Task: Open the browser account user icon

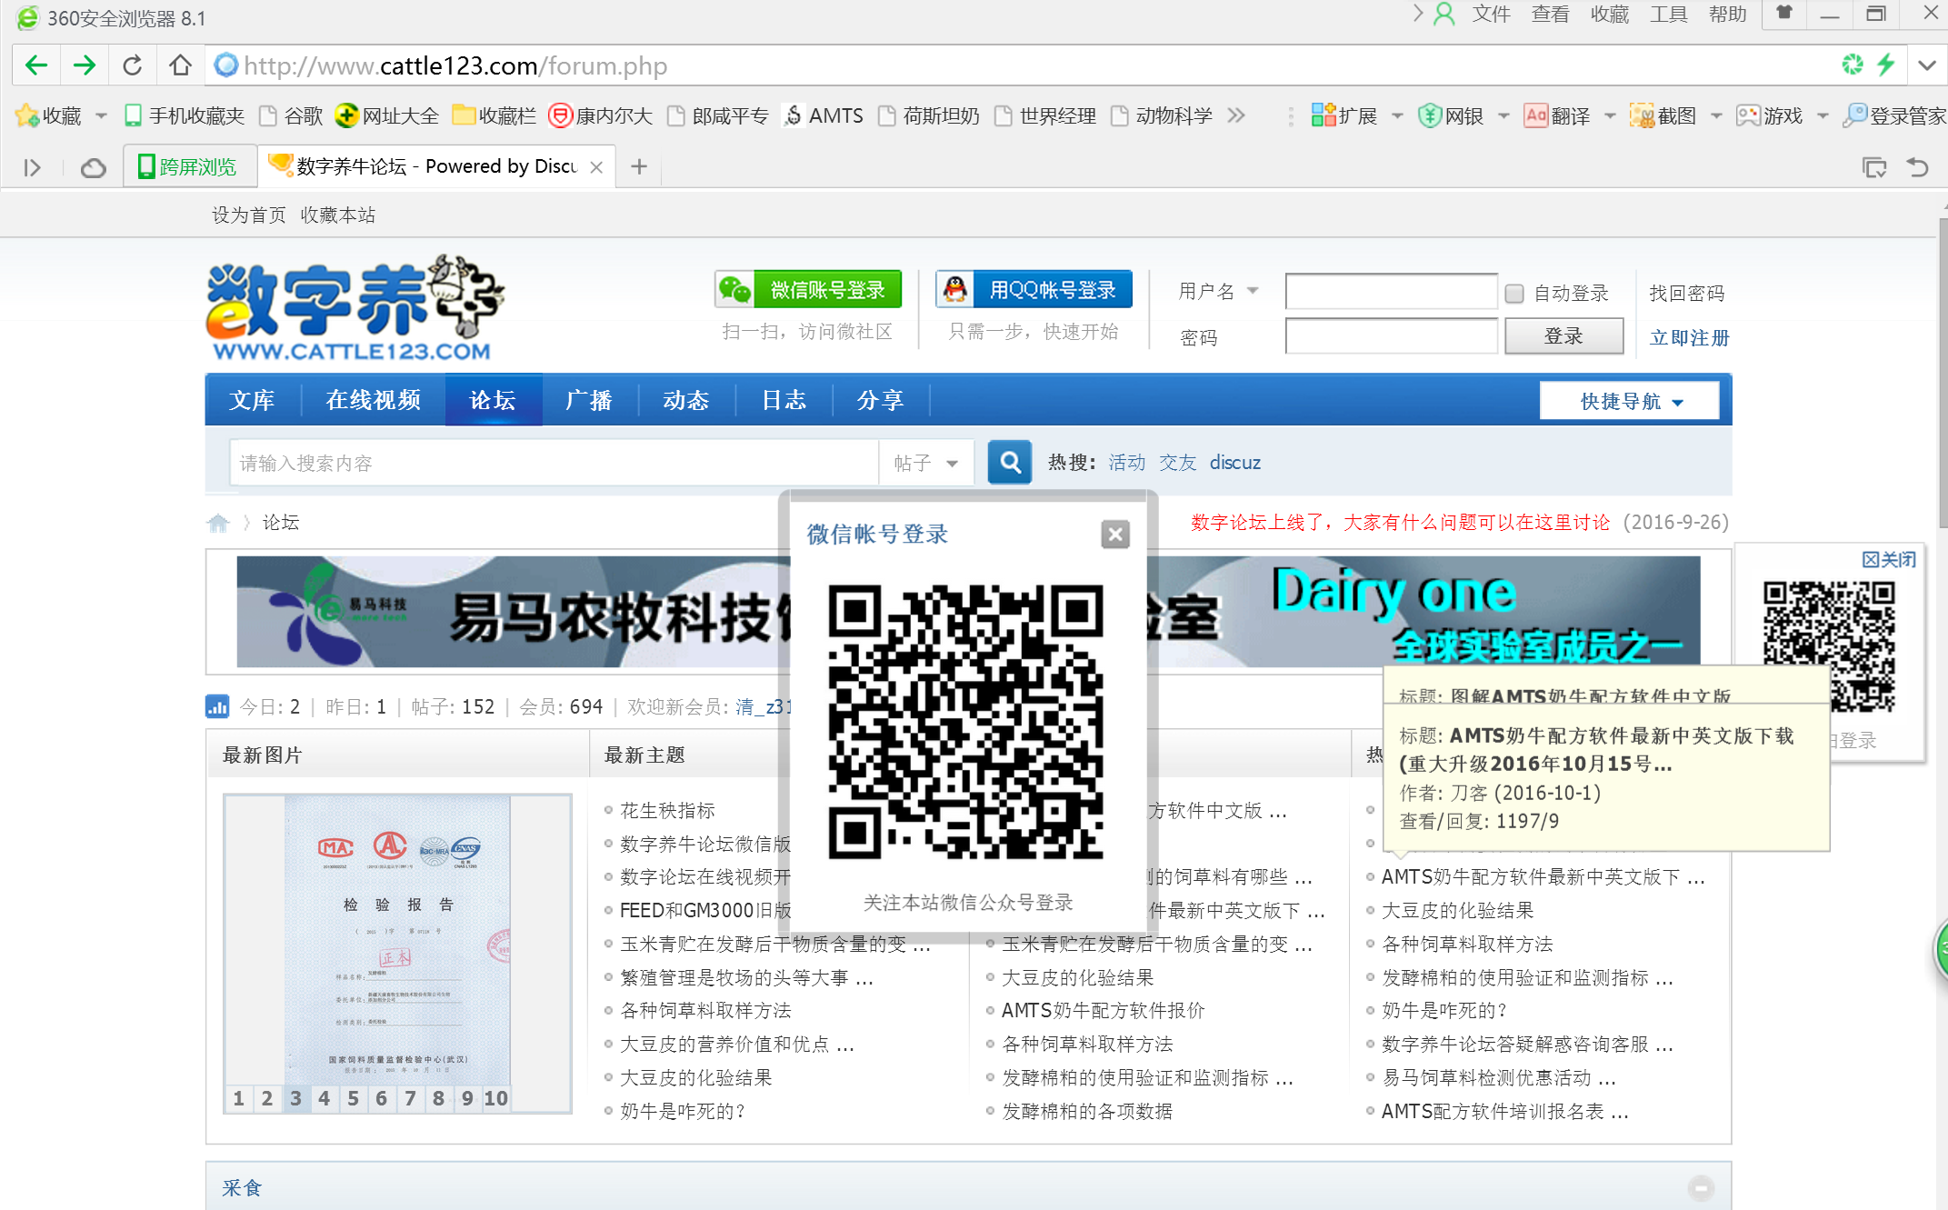Action: (1444, 14)
